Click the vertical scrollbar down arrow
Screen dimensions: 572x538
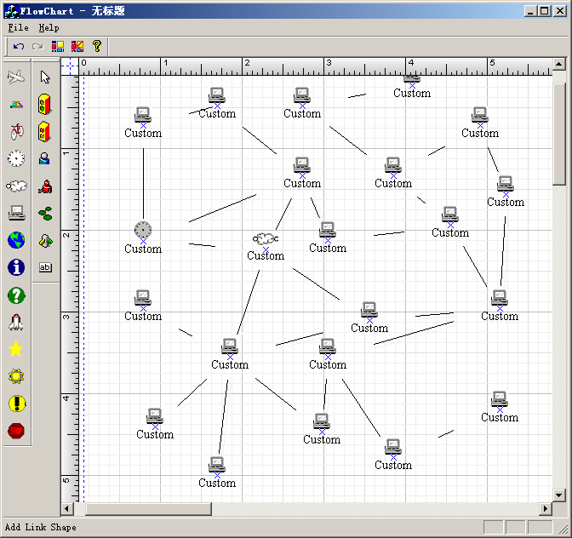click(559, 495)
